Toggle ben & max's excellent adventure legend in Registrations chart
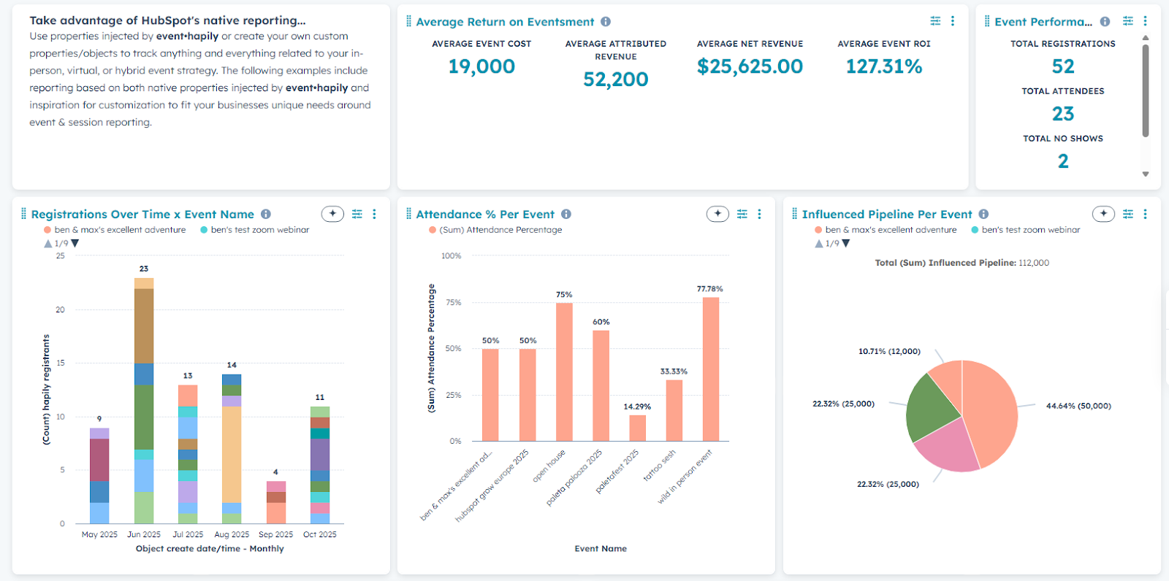 click(115, 230)
